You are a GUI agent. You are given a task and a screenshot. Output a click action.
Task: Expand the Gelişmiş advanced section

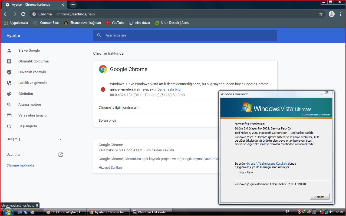[x=34, y=139]
